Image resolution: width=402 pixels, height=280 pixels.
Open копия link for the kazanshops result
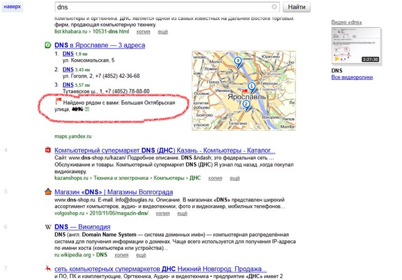[x=215, y=178]
